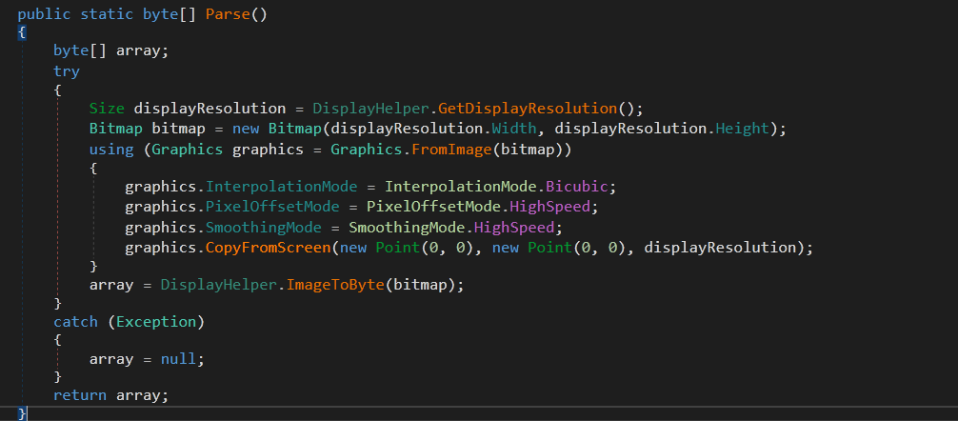The image size is (958, 421).
Task: Click the using keyword before Graphics
Action: tap(111, 150)
